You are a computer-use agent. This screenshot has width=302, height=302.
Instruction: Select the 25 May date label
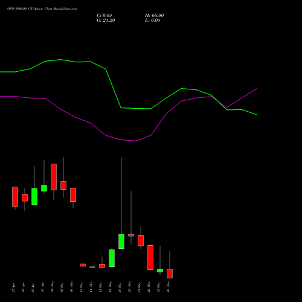point(159,287)
